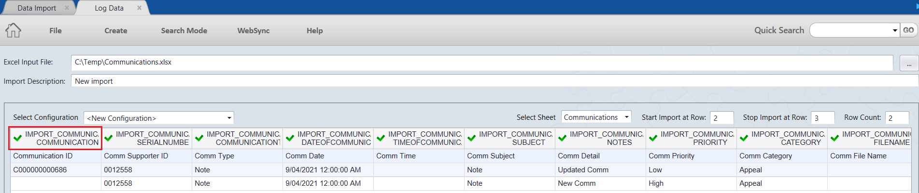919x193 pixels.
Task: Click the Comm Date cell
Action: click(328, 156)
